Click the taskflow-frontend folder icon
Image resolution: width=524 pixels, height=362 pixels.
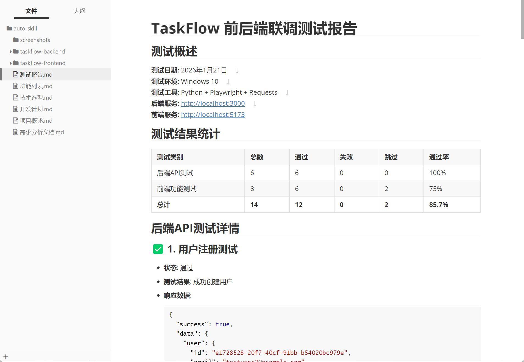tap(16, 63)
